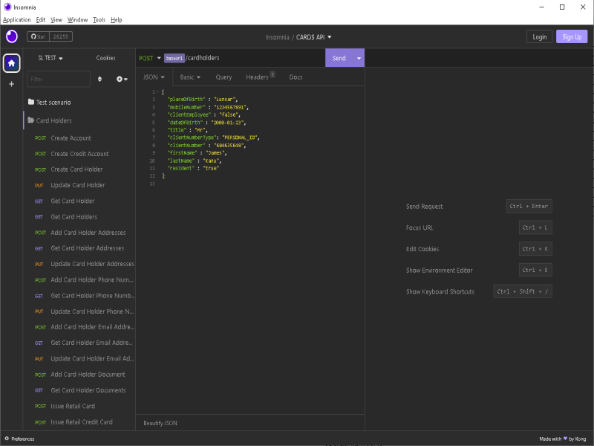Open the View menu
This screenshot has width=594, height=446.
click(56, 20)
